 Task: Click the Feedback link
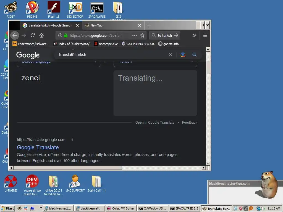[190, 122]
